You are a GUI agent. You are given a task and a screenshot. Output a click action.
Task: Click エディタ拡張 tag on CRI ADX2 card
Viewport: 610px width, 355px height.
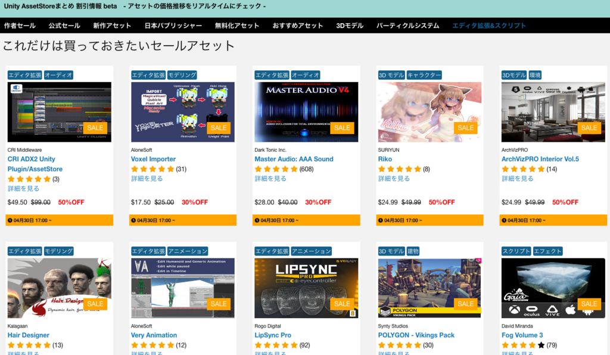click(x=25, y=75)
